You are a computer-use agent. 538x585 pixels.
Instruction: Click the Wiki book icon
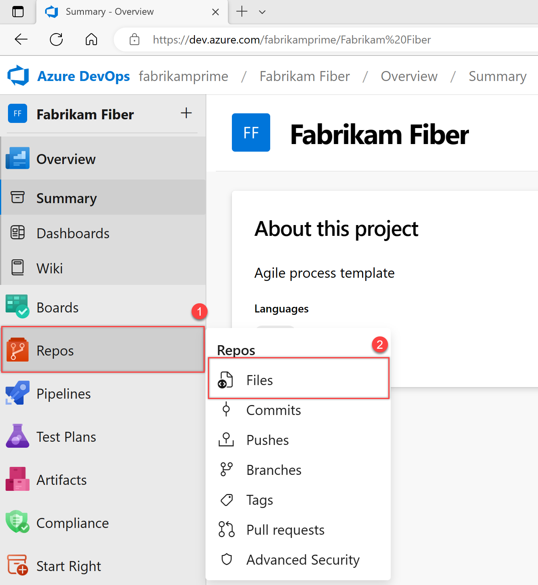click(x=17, y=267)
